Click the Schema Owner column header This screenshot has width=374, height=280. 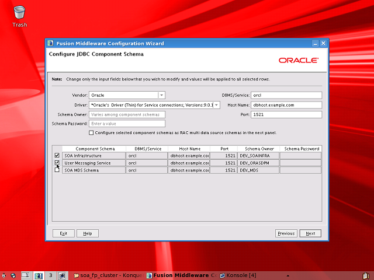click(259, 149)
